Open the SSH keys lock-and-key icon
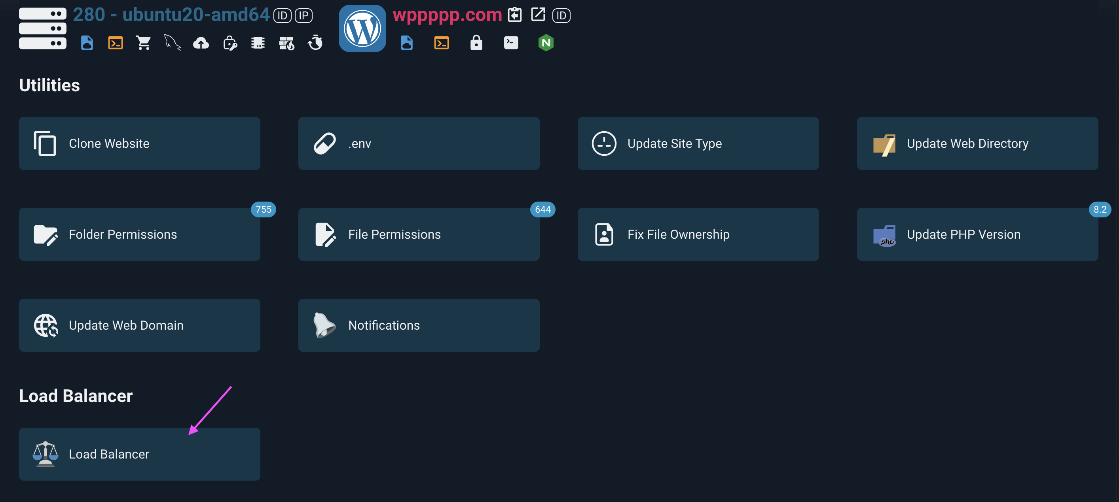This screenshot has width=1119, height=502. click(x=229, y=43)
